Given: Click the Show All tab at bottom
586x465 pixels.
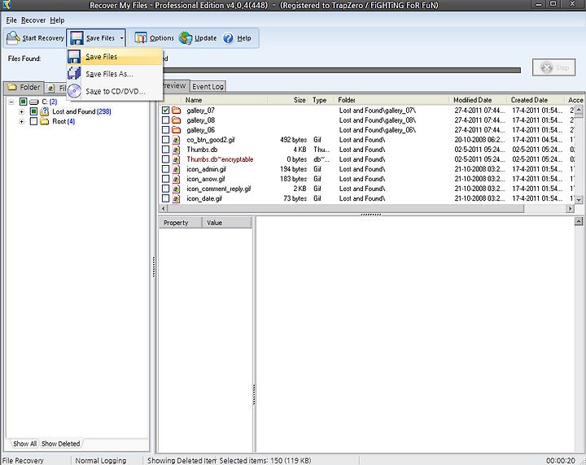Looking at the screenshot, I should click(24, 444).
